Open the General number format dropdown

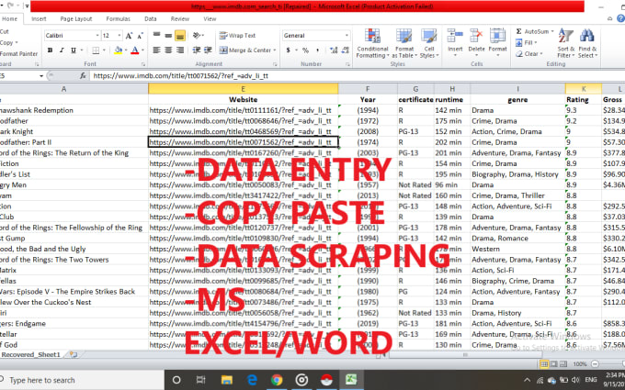[x=347, y=36]
